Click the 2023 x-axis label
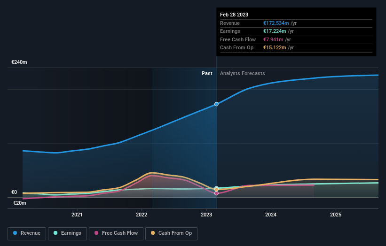The height and width of the screenshot is (246, 386). coord(206,215)
